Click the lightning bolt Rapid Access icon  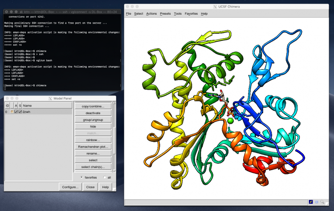pyautogui.click(x=310, y=202)
